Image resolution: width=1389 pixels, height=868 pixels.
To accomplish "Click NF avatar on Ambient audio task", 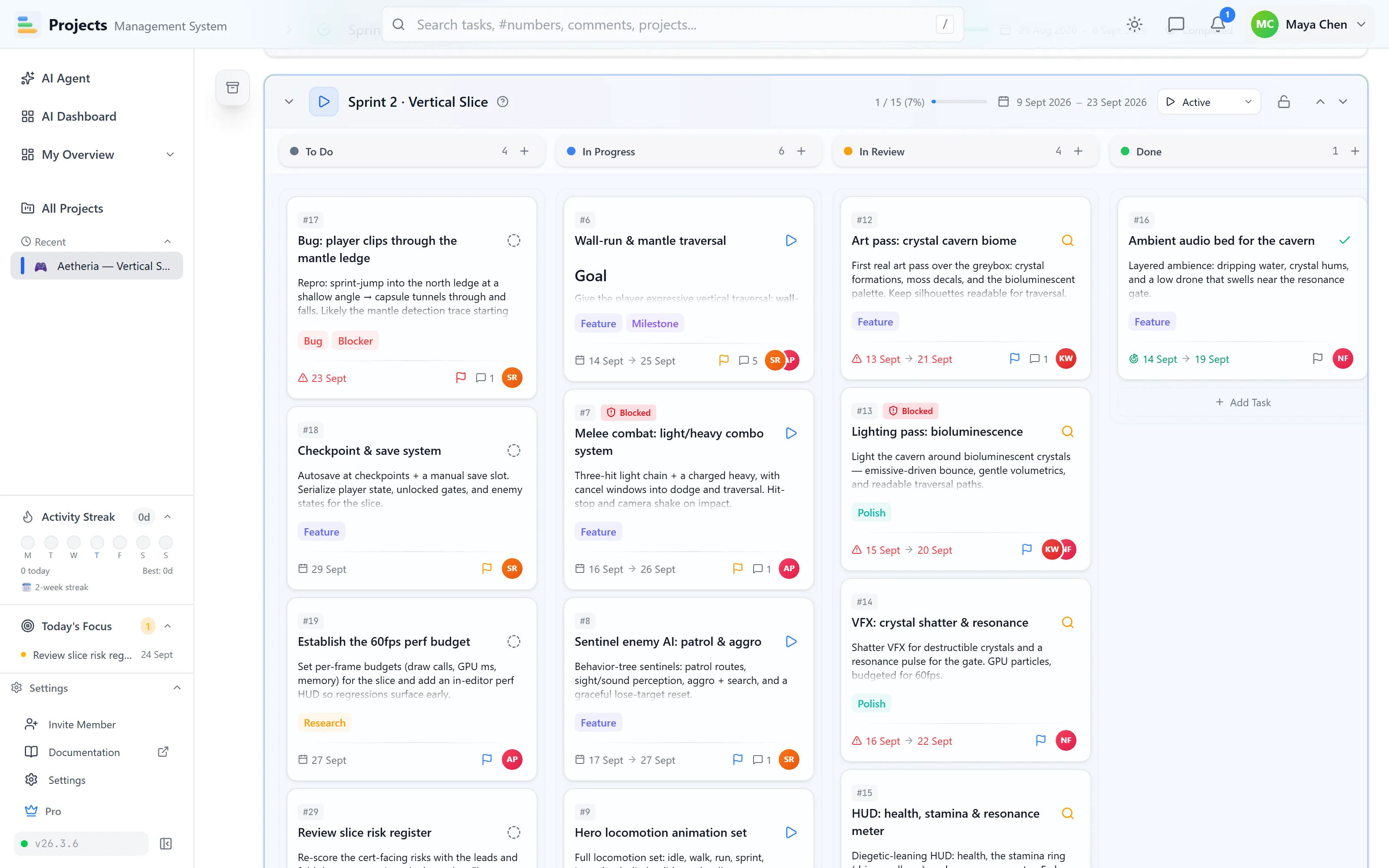I will pos(1343,359).
